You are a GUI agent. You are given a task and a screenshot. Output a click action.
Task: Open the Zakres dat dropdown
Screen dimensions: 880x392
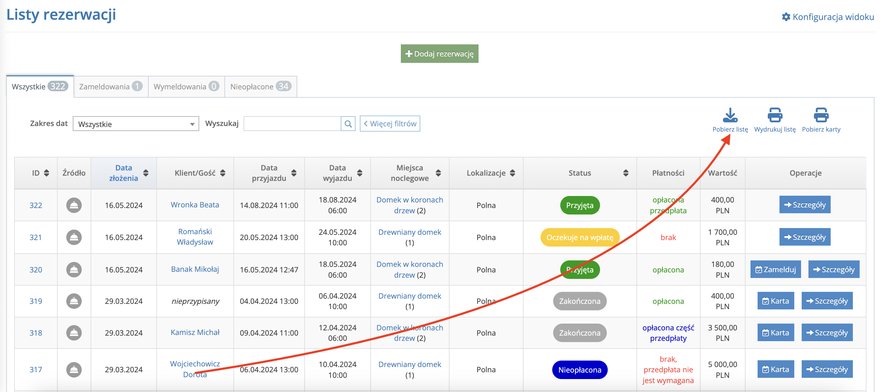coord(136,124)
